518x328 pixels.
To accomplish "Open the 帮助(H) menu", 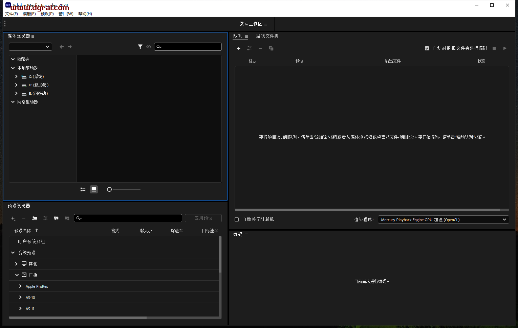I will pos(85,14).
